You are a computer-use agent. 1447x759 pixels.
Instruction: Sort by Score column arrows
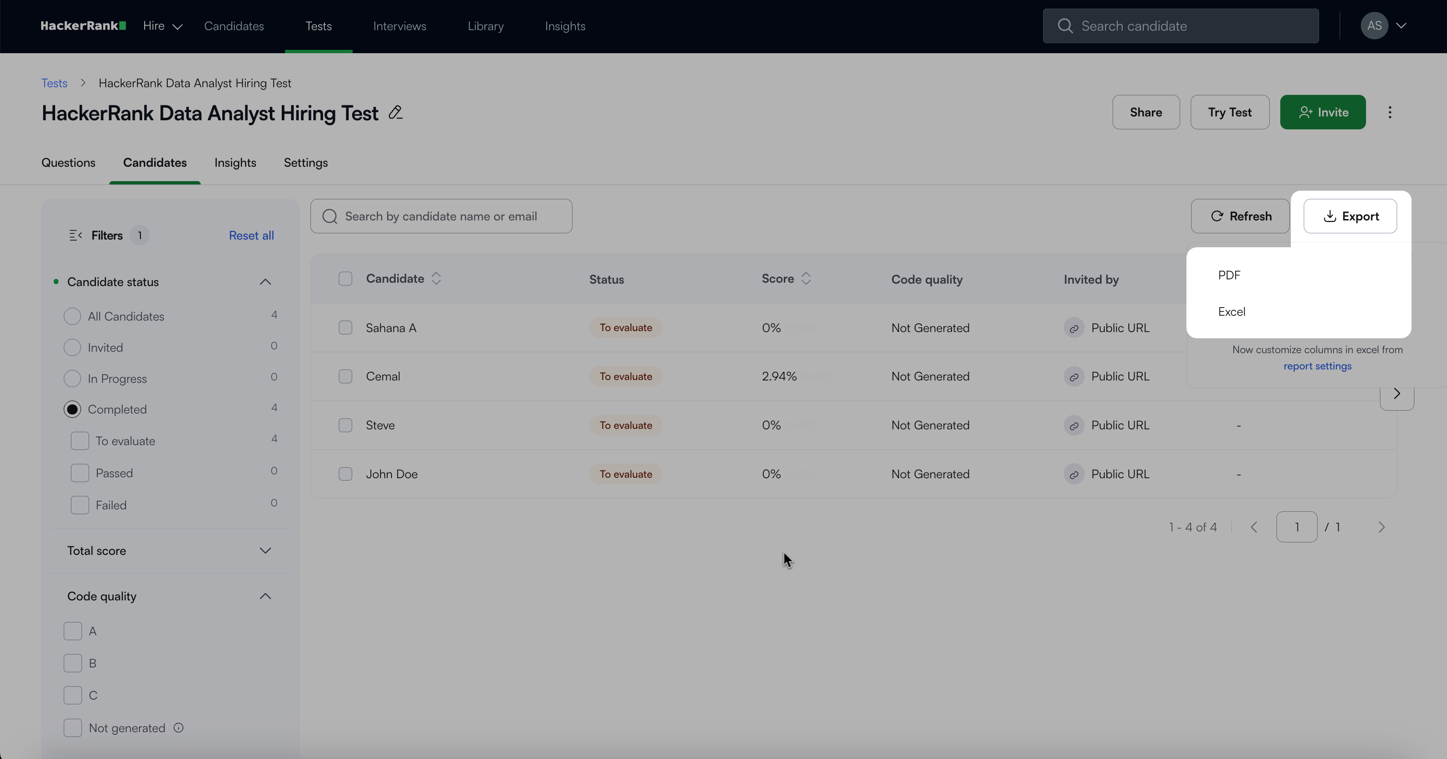(x=806, y=279)
